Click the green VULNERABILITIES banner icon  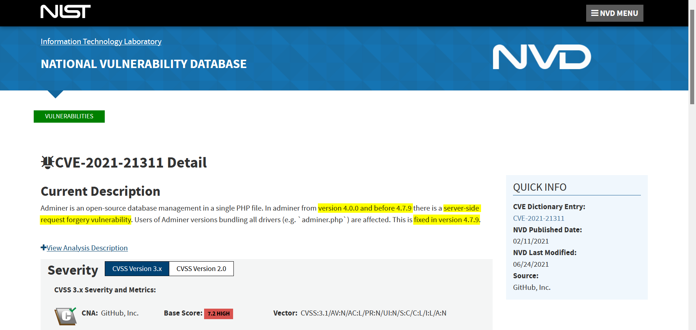[x=69, y=116]
